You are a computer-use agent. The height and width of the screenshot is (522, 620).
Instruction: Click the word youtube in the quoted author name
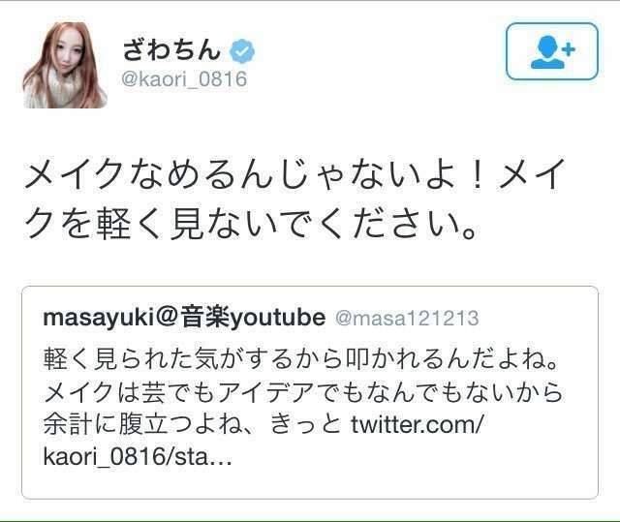click(x=278, y=318)
